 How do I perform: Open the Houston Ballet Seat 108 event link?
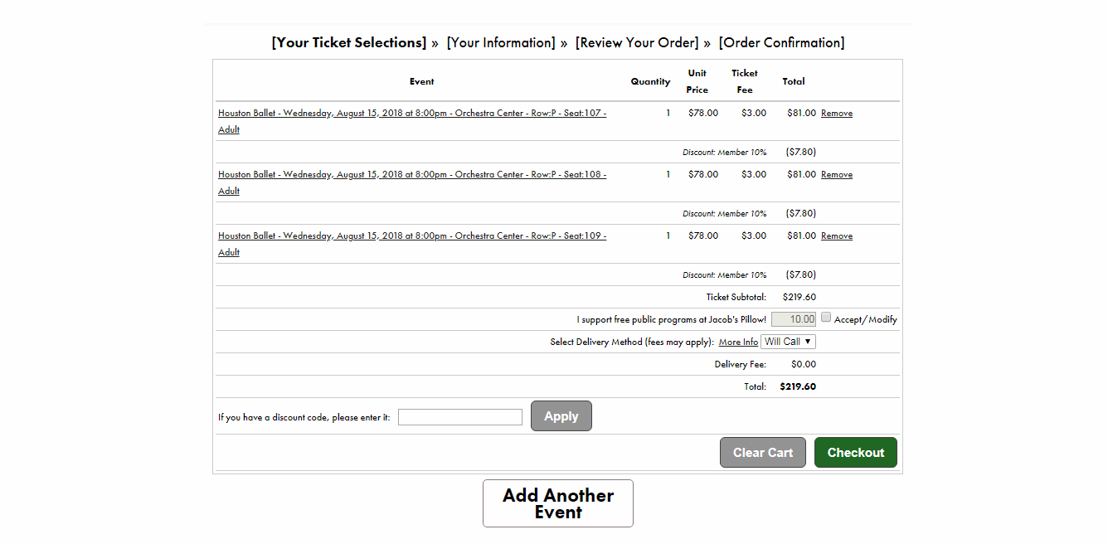(x=412, y=174)
